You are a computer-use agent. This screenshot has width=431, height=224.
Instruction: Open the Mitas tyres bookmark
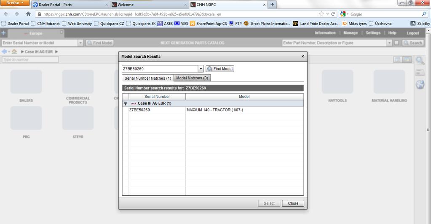(x=355, y=24)
